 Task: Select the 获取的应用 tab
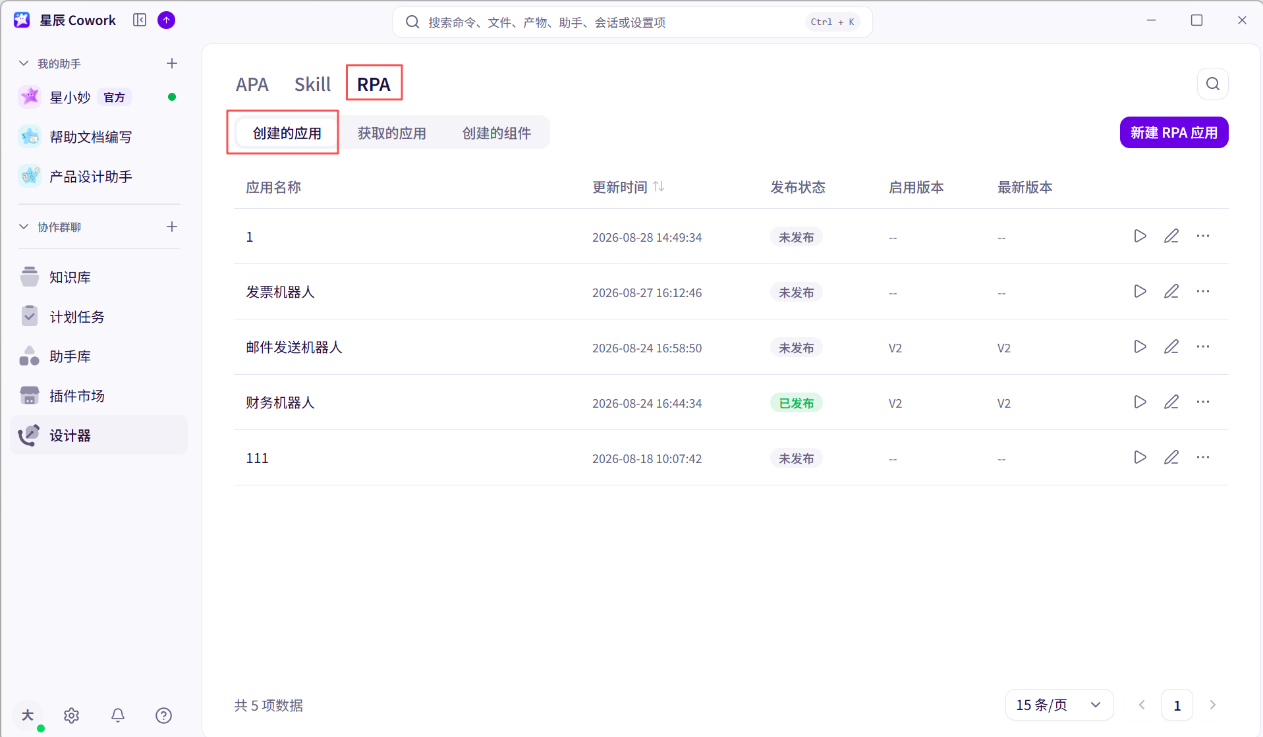(x=391, y=133)
